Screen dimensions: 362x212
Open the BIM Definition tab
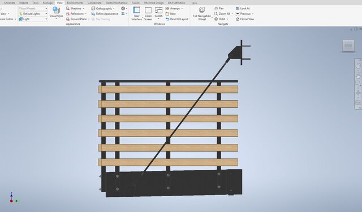176,3
